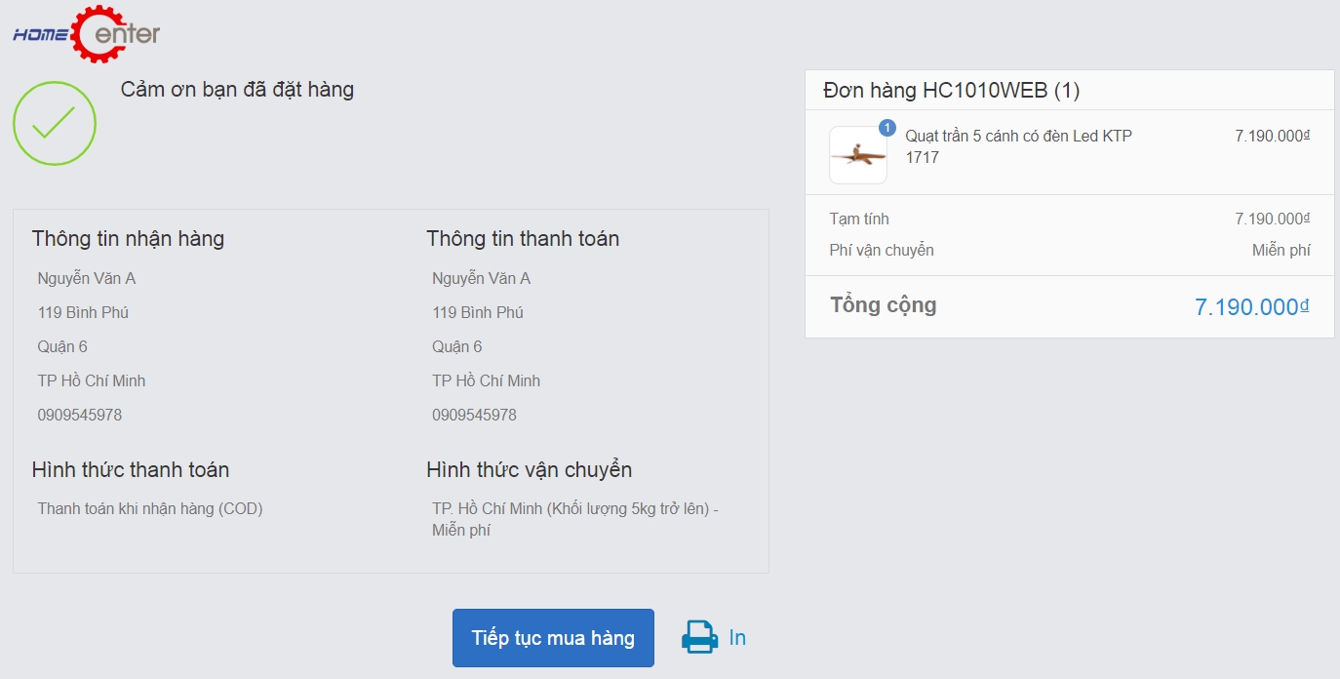
Task: Click the Miễn phí shipping fee value
Action: coord(1281,250)
